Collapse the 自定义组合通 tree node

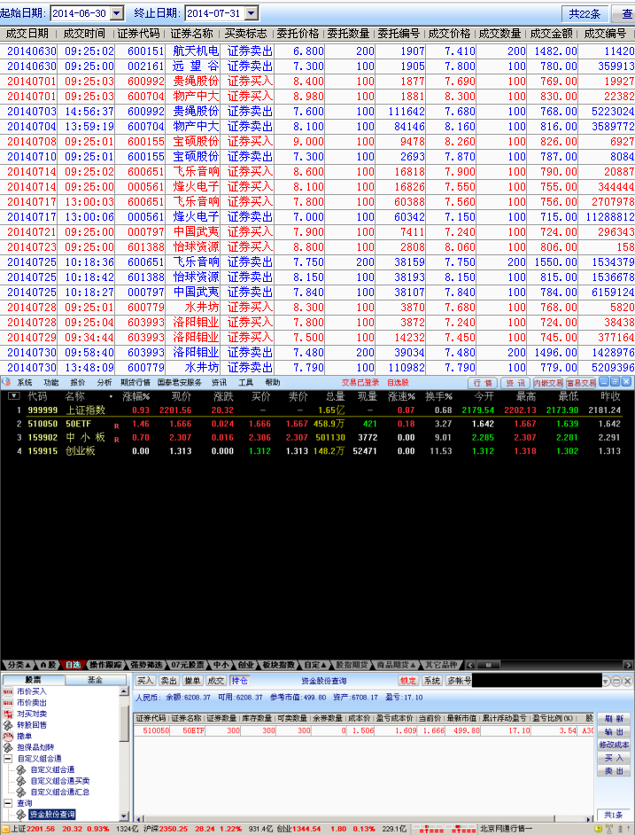8,759
